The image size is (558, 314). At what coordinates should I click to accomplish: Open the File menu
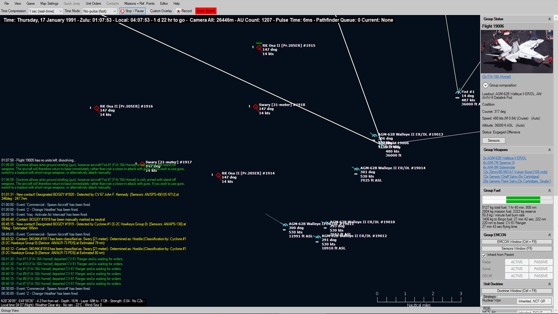[6, 3]
